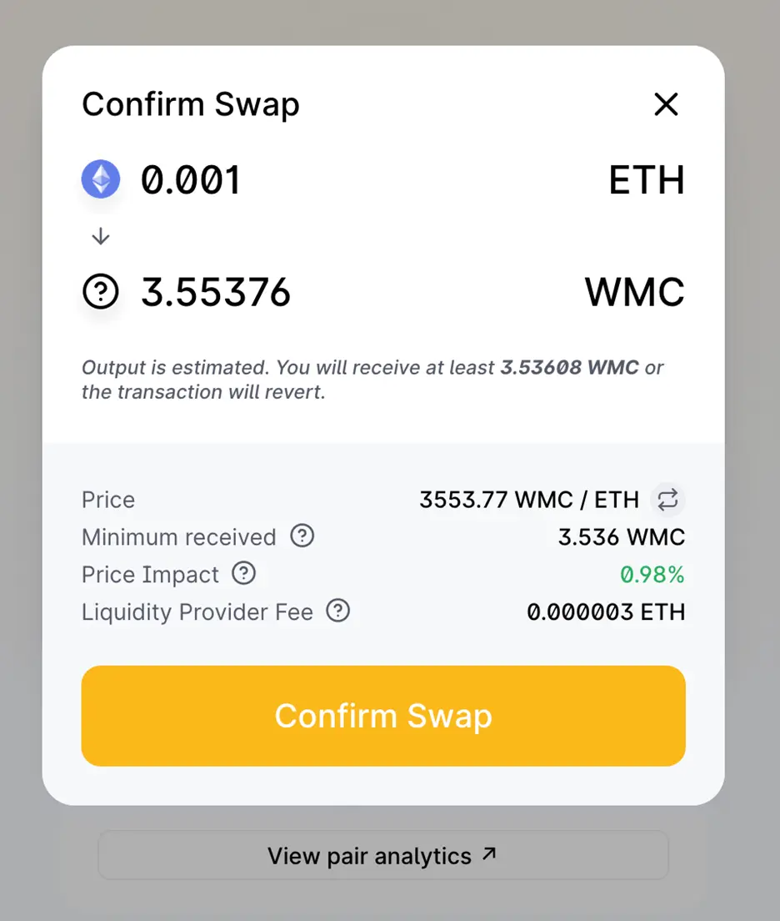The image size is (780, 921).
Task: Click the green 0.98% price impact value
Action: (x=652, y=575)
